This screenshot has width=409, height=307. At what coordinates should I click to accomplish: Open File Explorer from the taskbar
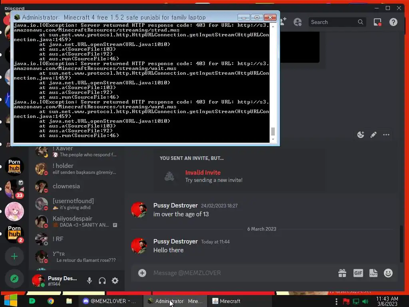click(x=69, y=301)
